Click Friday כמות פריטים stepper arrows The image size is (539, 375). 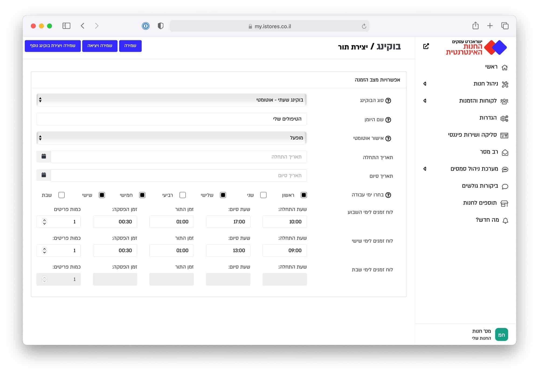click(x=44, y=250)
